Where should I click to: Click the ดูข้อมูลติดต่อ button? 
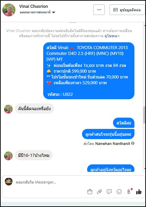[127, 10]
